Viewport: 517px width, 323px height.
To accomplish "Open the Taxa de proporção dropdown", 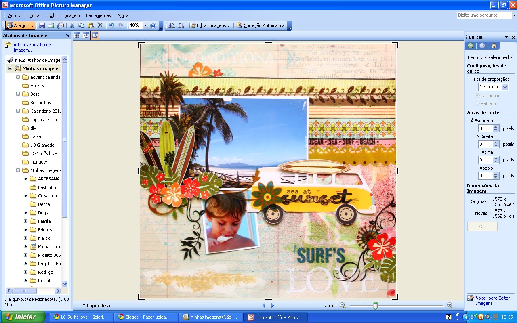I will point(505,87).
